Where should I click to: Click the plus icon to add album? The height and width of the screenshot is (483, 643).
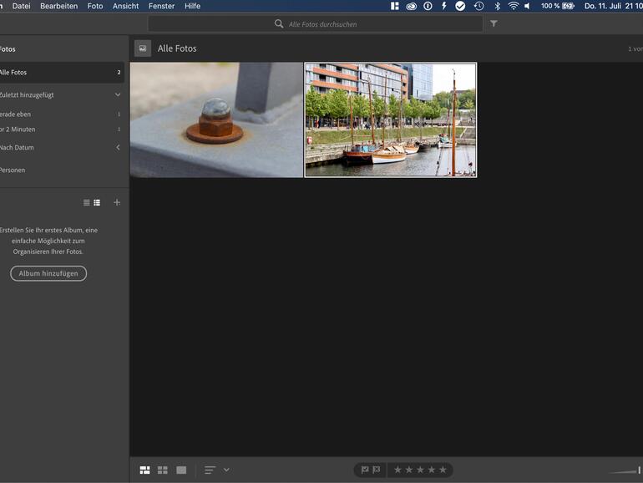[117, 202]
